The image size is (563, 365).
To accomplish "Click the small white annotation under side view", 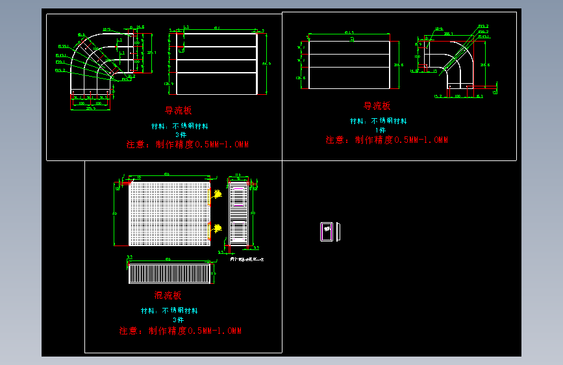I will pos(247,259).
